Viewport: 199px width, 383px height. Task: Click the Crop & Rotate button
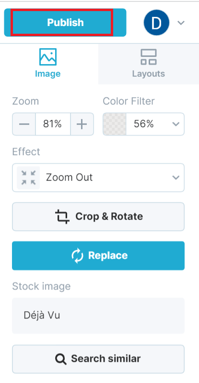[x=98, y=216]
